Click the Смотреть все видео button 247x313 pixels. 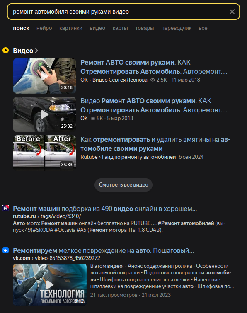pos(123,185)
